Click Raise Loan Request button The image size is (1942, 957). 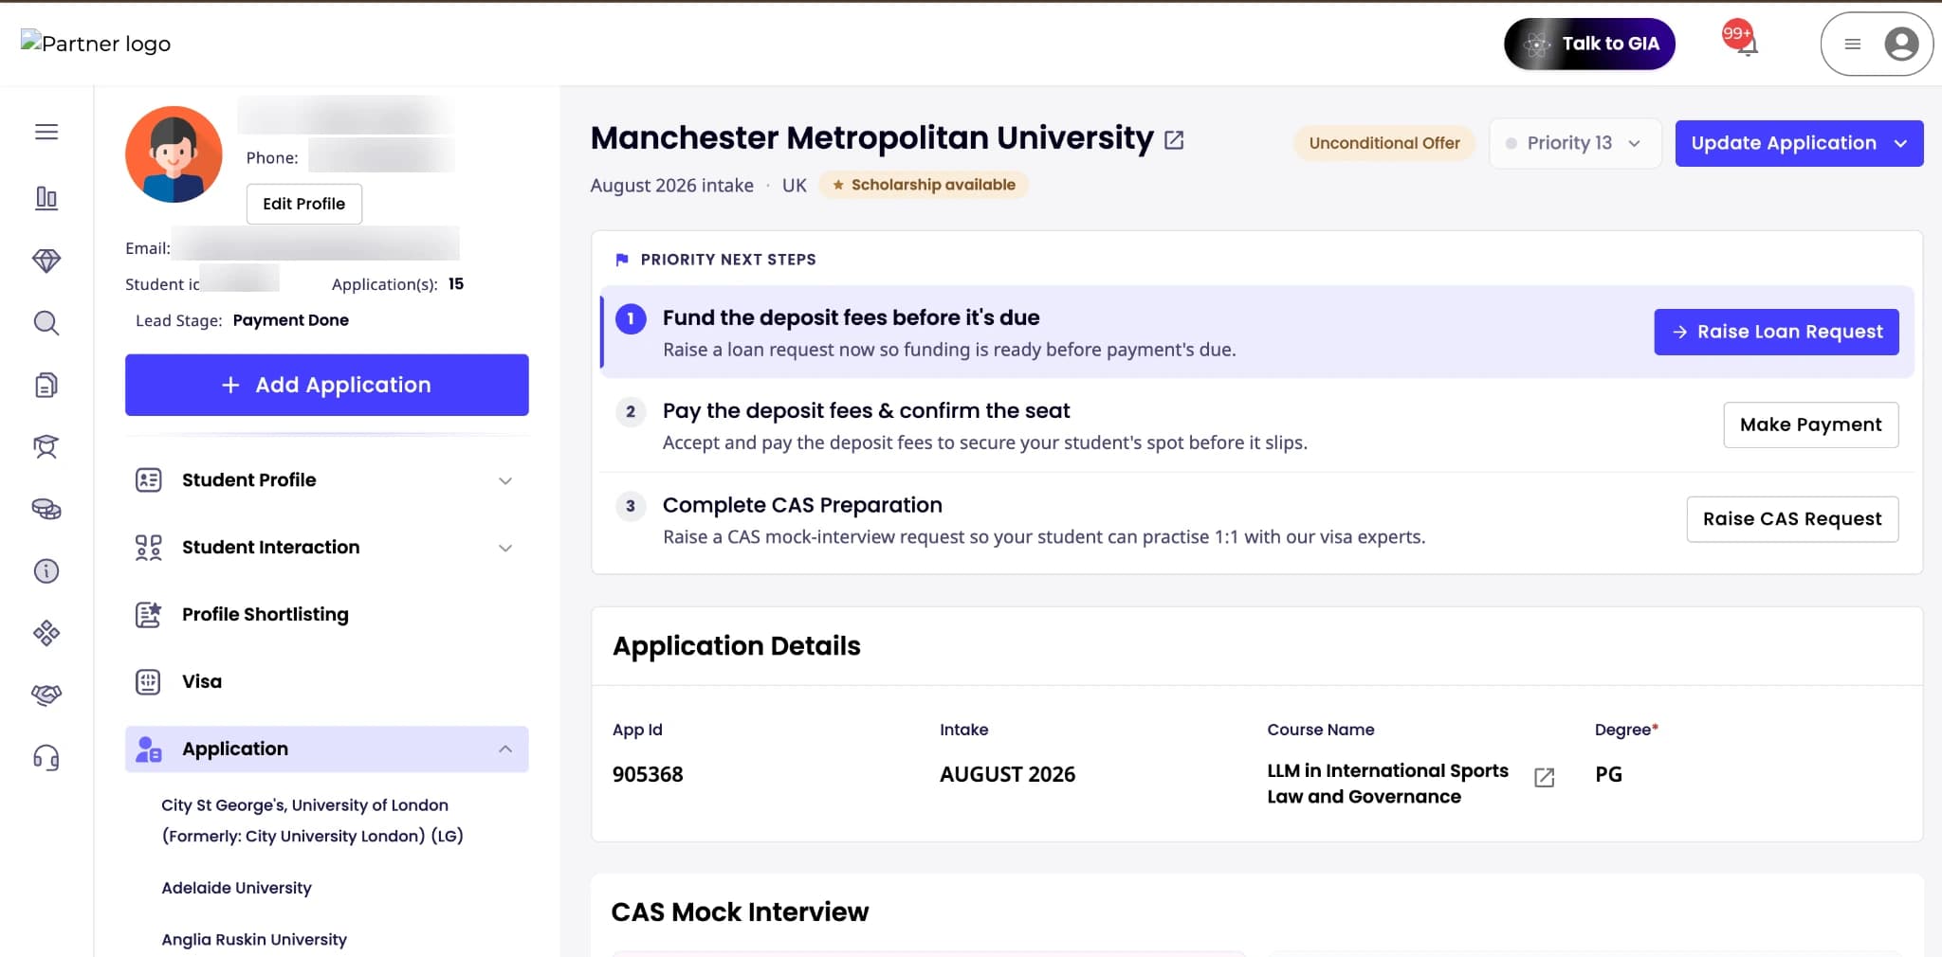pyautogui.click(x=1776, y=332)
